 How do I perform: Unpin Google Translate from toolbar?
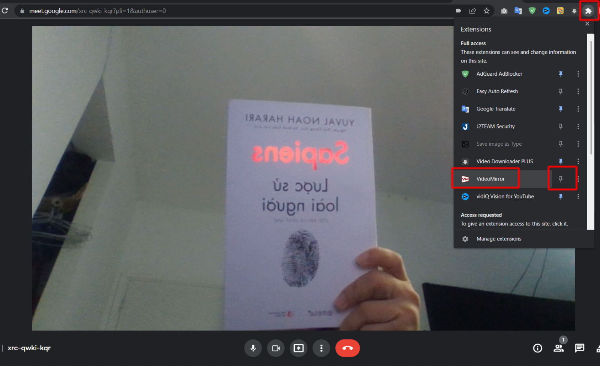561,109
